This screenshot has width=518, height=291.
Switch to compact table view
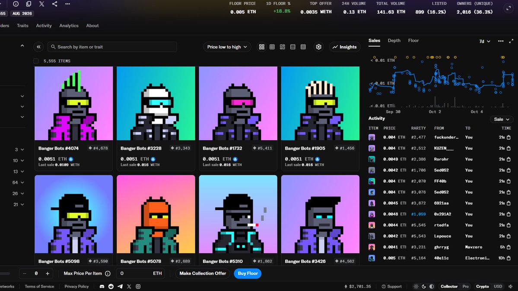(303, 47)
